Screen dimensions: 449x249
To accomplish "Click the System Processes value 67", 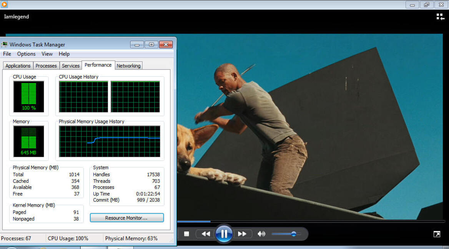I will [157, 188].
